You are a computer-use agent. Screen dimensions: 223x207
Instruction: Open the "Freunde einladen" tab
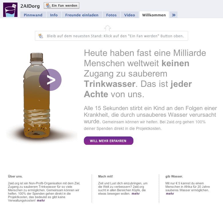click(x=82, y=15)
